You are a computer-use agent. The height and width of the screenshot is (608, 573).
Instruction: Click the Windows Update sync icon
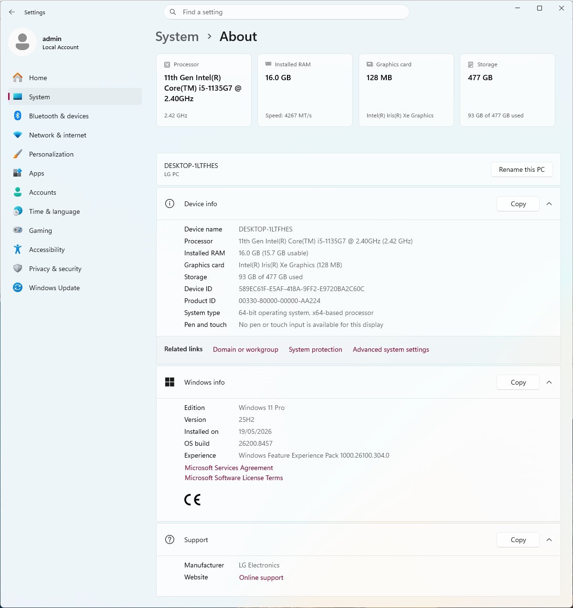18,287
